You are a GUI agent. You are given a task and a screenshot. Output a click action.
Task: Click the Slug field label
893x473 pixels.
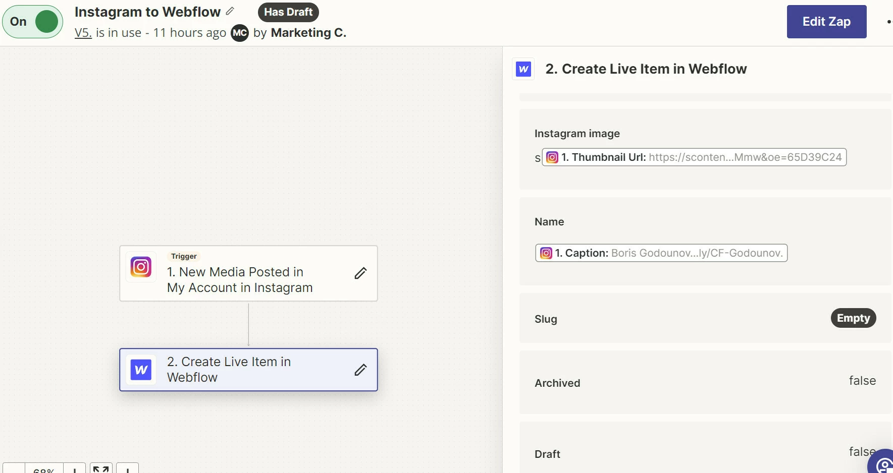click(x=546, y=319)
